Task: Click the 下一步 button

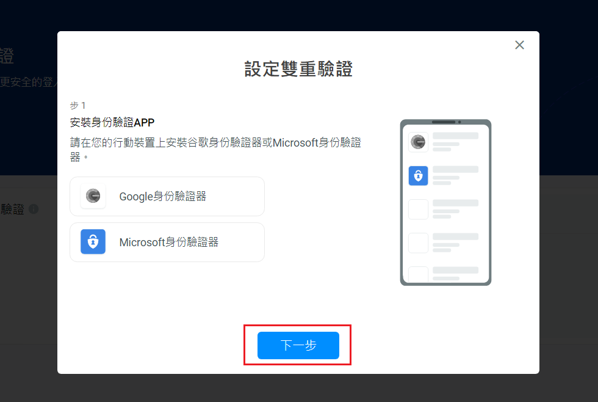Action: [x=298, y=345]
